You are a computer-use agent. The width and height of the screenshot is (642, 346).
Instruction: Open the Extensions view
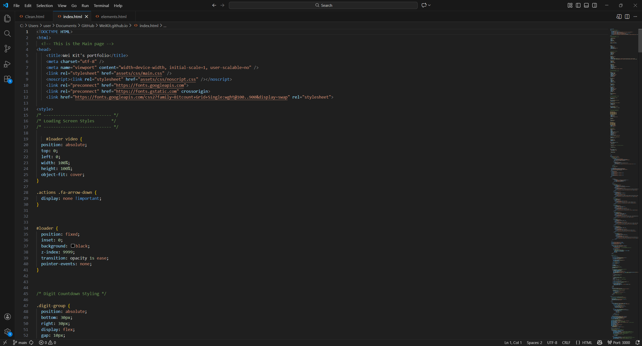coord(8,79)
